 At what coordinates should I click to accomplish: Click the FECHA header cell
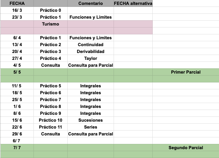click(17, 3)
